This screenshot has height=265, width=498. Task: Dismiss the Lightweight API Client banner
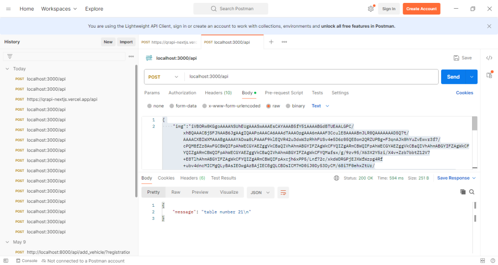click(x=489, y=26)
